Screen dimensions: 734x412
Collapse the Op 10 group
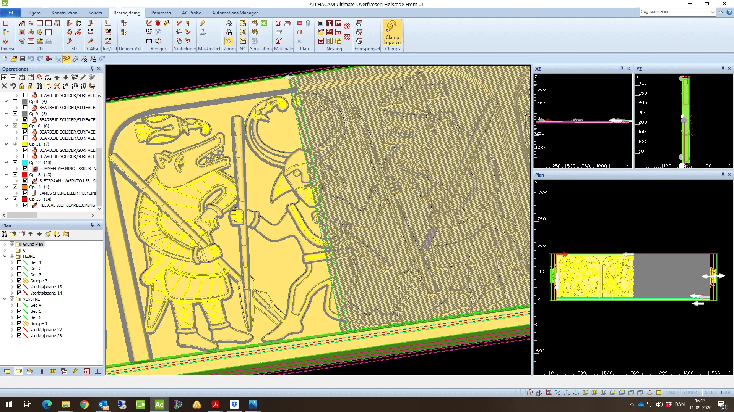(6, 126)
